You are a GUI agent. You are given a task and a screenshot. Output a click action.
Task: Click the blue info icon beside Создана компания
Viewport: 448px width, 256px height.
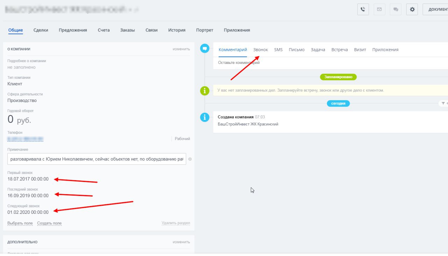tap(204, 117)
